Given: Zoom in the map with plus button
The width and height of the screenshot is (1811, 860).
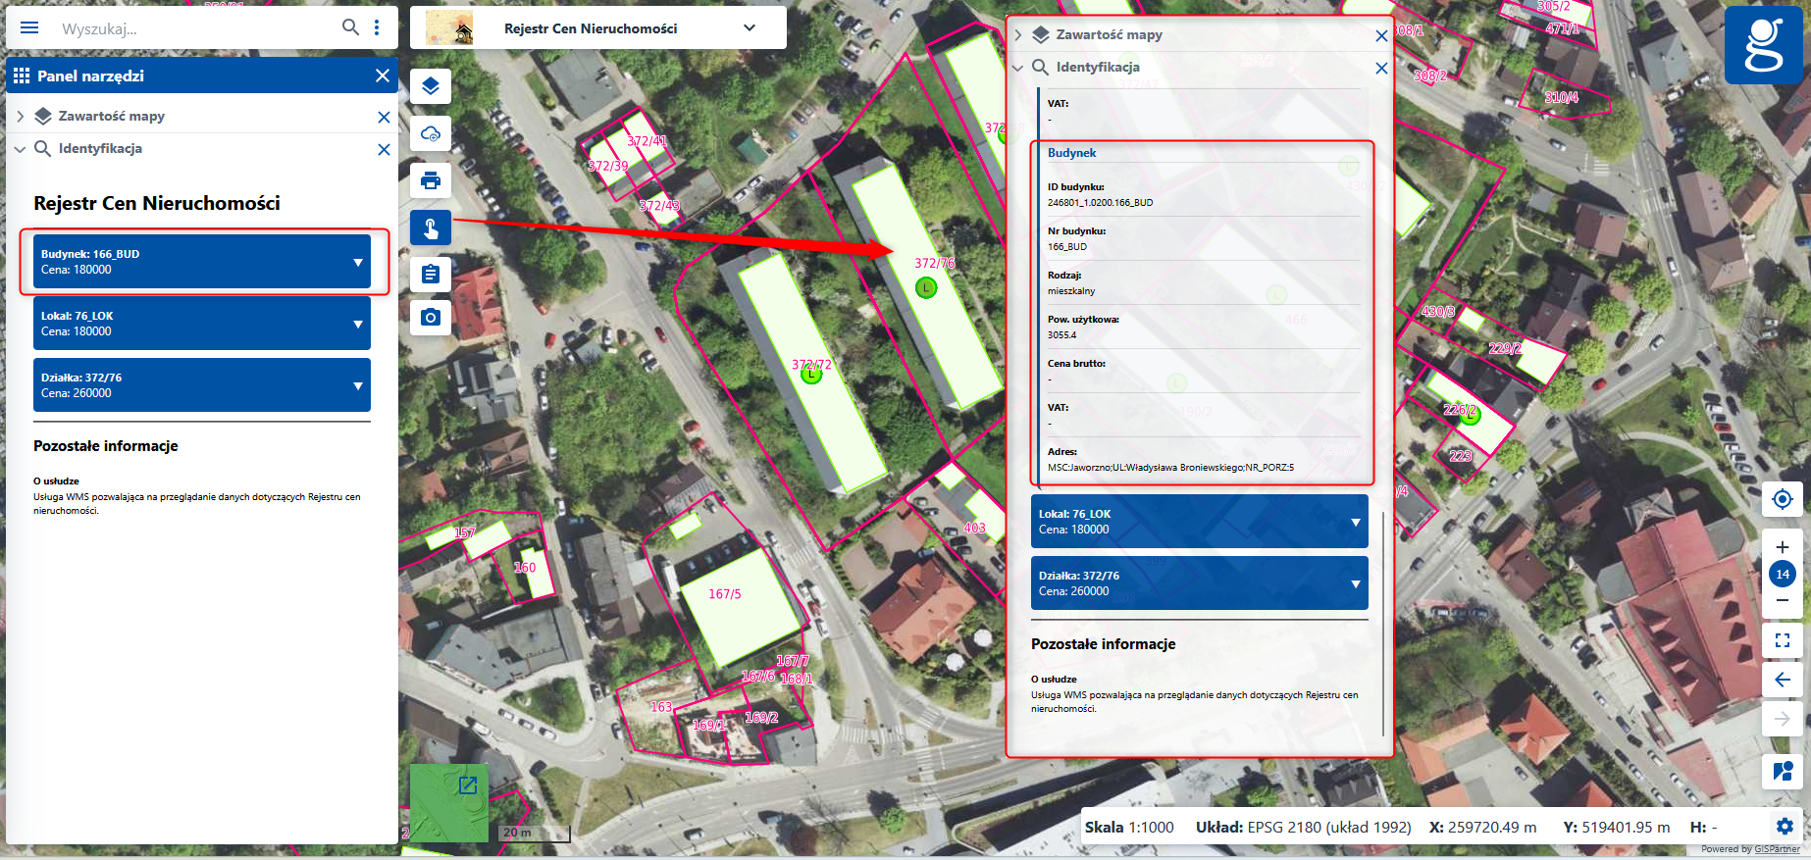Looking at the screenshot, I should [1783, 547].
